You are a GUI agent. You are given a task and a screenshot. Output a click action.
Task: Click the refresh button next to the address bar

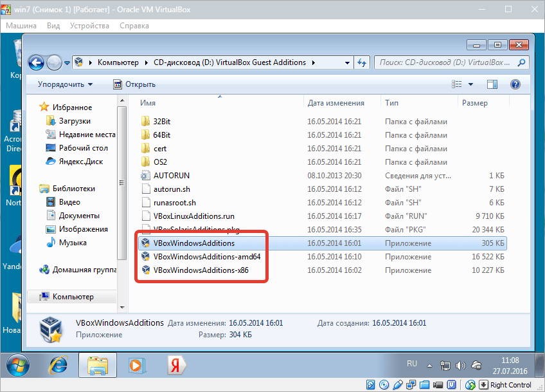(x=362, y=62)
